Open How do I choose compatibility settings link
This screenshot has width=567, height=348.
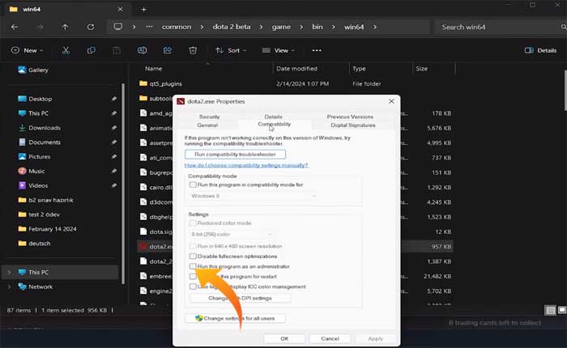point(246,165)
